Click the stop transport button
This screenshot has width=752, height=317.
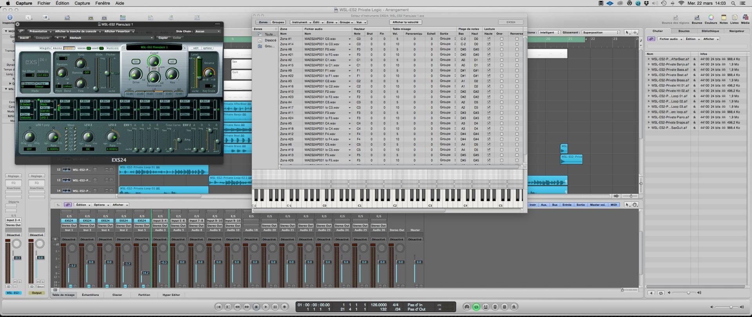pos(256,307)
